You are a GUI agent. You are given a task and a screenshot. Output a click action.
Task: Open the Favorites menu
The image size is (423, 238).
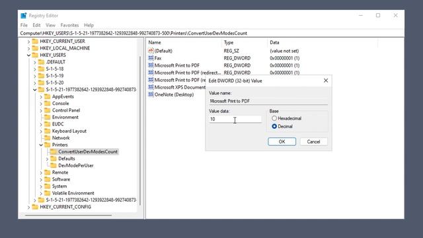tap(69, 25)
